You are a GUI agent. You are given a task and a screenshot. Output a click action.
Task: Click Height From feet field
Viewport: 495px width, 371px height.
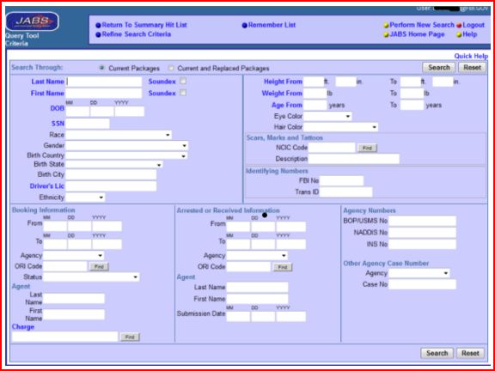314,82
